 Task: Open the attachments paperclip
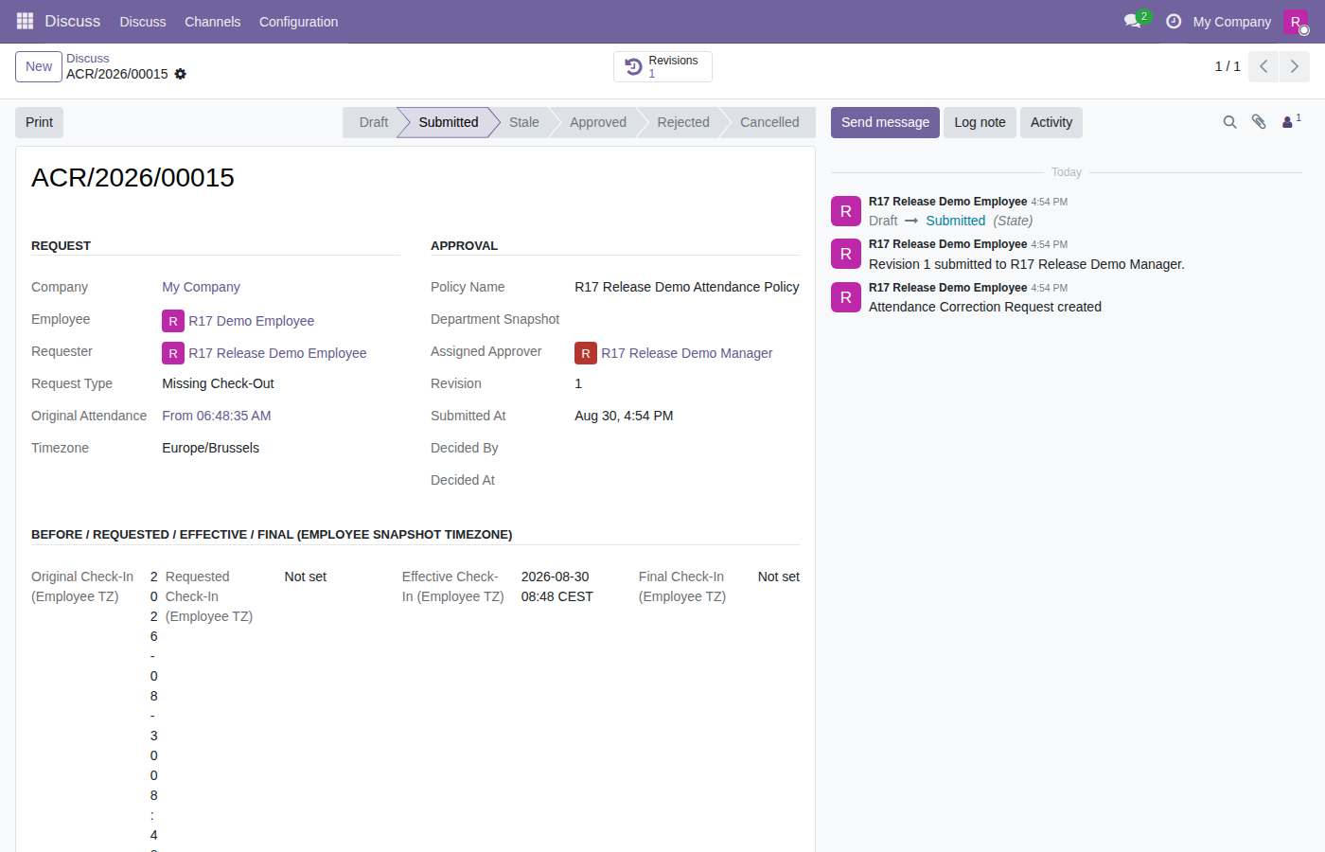pos(1259,122)
